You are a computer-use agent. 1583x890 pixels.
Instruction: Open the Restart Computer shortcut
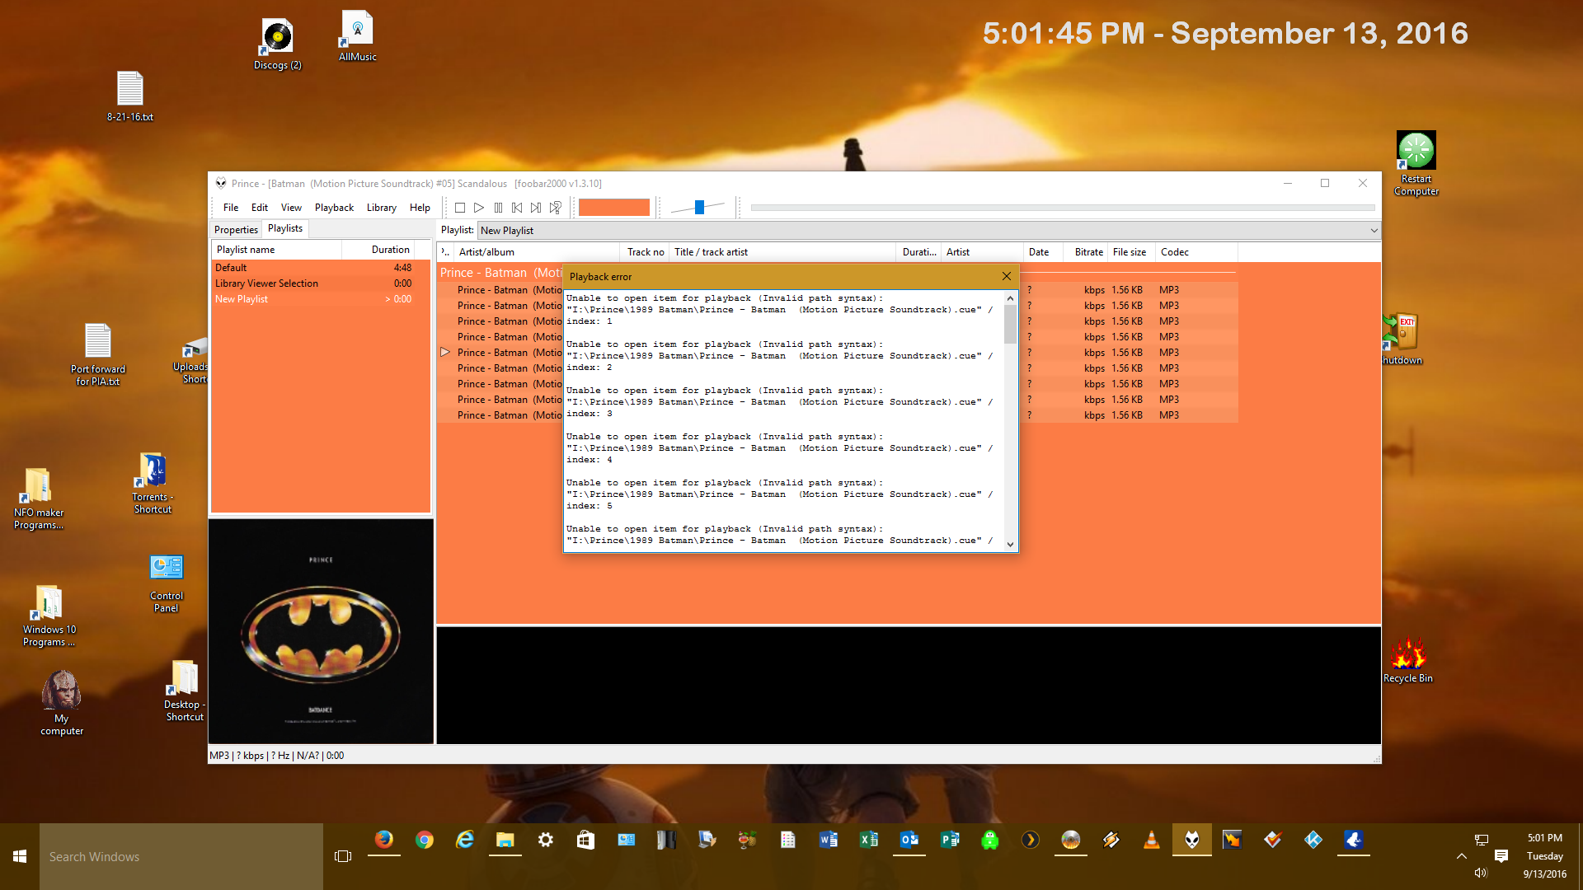pos(1416,164)
